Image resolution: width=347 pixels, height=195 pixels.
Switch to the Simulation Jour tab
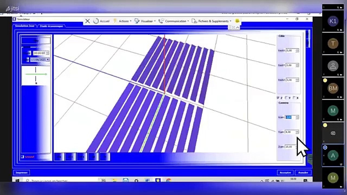point(25,26)
